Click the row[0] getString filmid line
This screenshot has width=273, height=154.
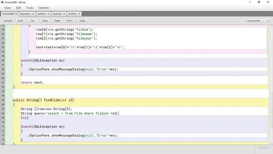click(x=64, y=30)
